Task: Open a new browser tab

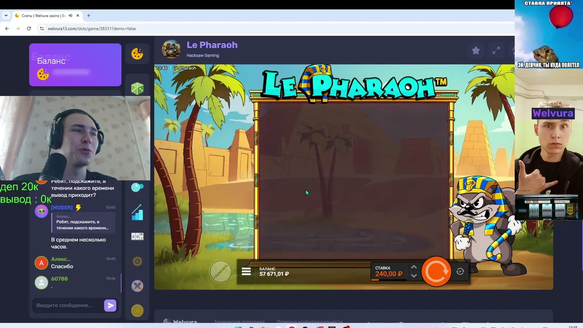Action: (x=88, y=15)
